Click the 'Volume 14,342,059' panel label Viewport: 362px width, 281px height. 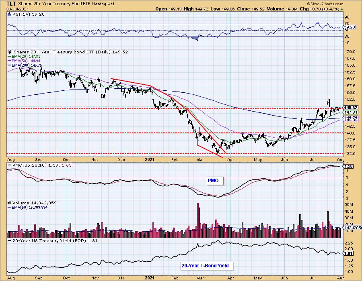pyautogui.click(x=35, y=203)
